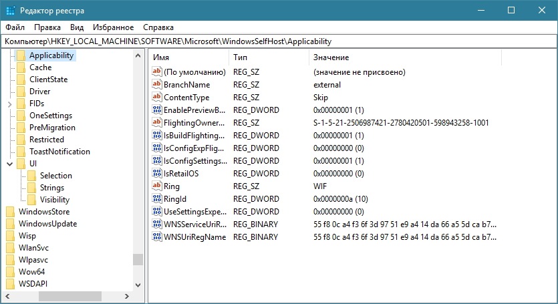Select the ToastNotification key
Screen dimensions: 558x304
pos(59,152)
